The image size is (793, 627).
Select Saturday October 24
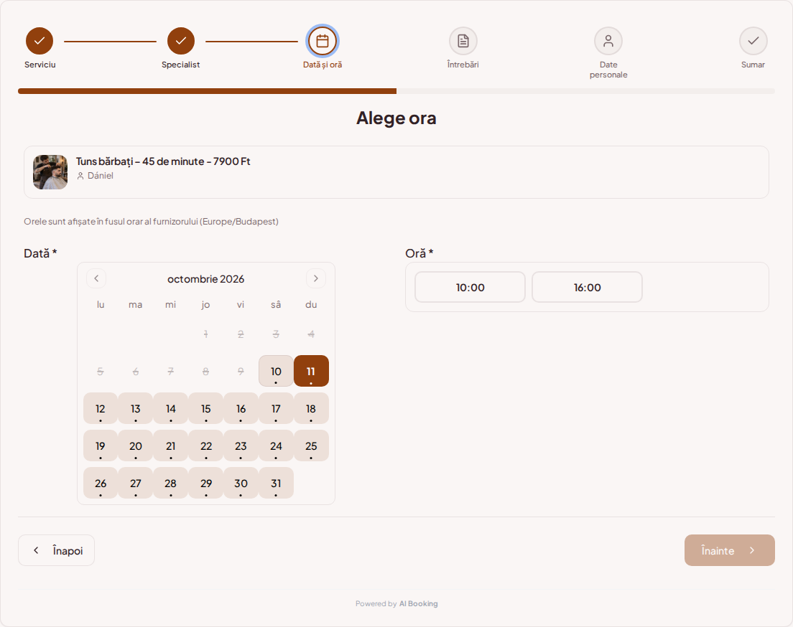(x=276, y=445)
